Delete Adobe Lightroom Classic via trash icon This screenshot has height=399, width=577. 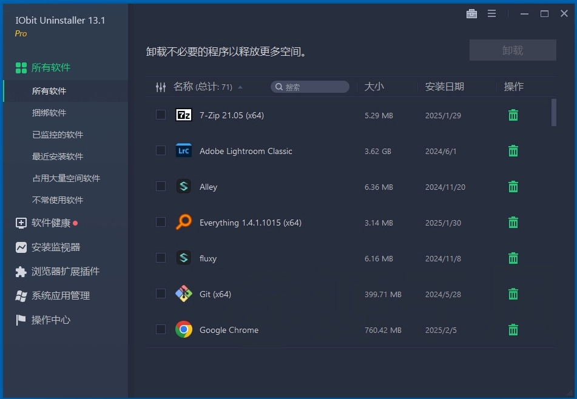[513, 151]
